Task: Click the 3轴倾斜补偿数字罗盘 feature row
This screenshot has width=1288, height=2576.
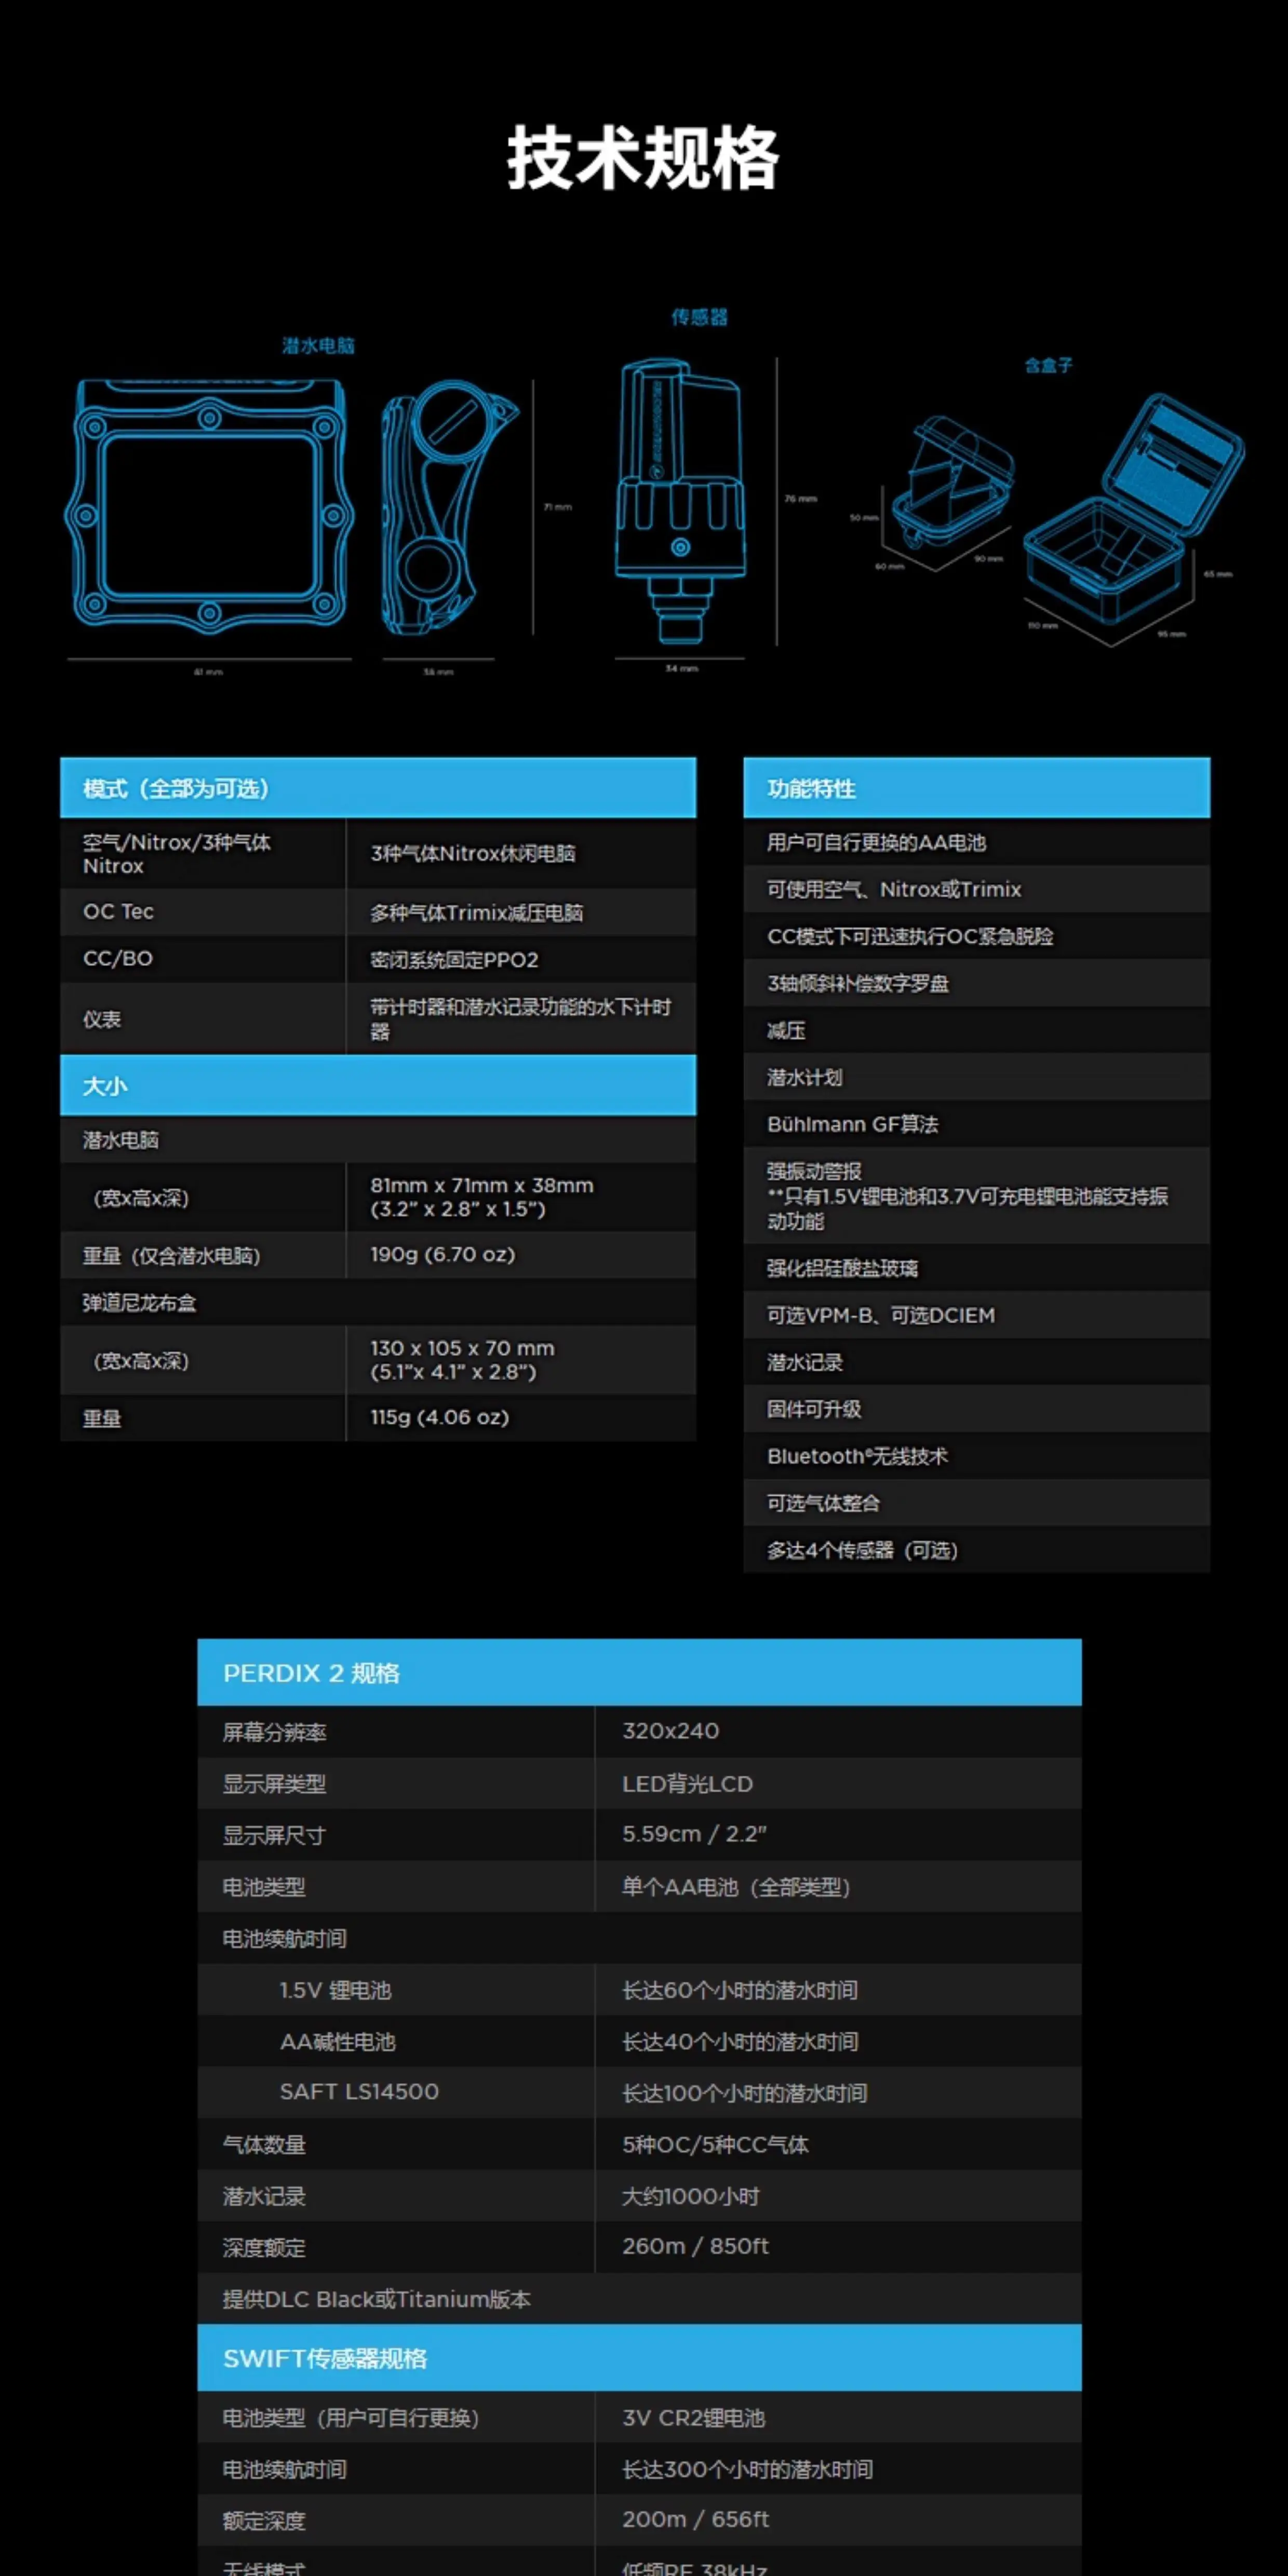Action: pos(976,983)
